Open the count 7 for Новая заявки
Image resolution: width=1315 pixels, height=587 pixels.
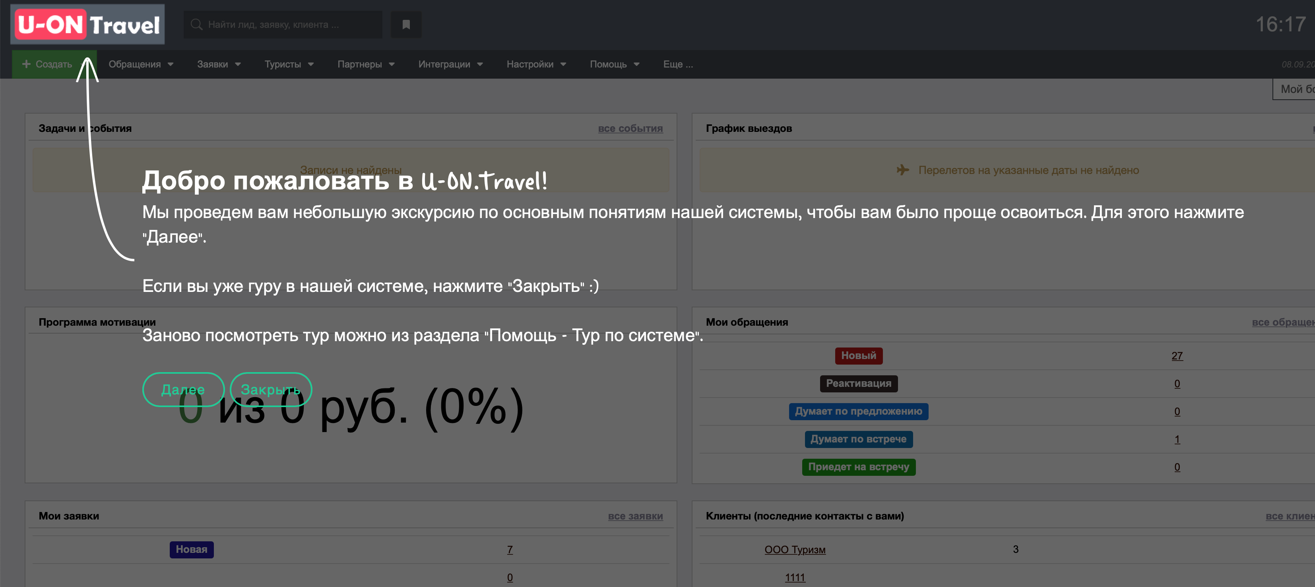pyautogui.click(x=510, y=550)
